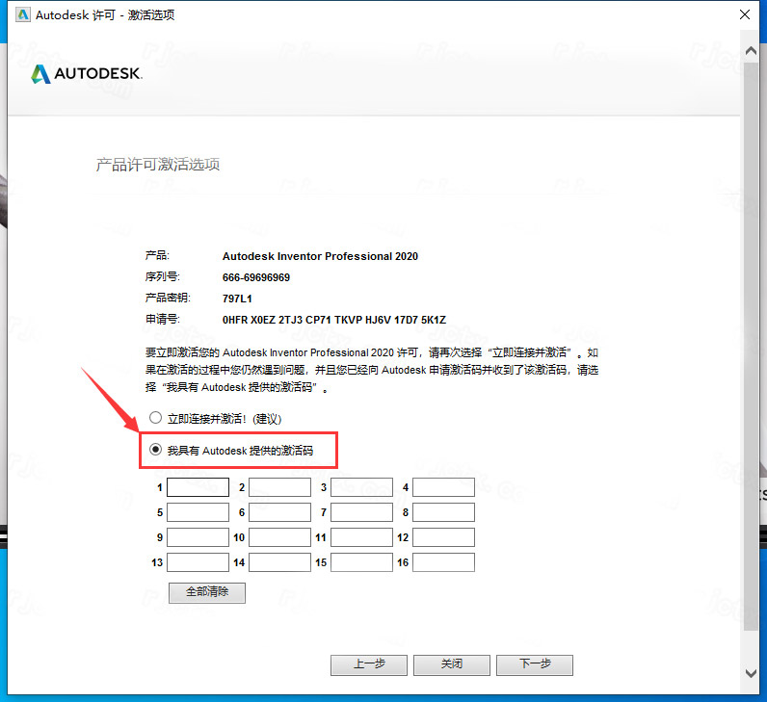Image resolution: width=767 pixels, height=702 pixels.
Task: Click activation code field 16
Action: point(443,562)
